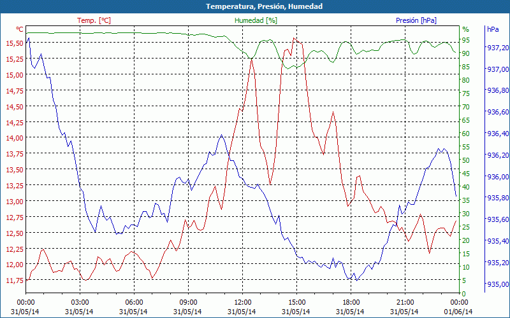
Task: Select the red 'Temp. [°C]' legend label
Action: pos(94,20)
